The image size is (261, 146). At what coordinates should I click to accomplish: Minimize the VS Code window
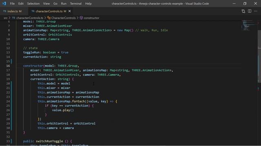[x=234, y=4]
